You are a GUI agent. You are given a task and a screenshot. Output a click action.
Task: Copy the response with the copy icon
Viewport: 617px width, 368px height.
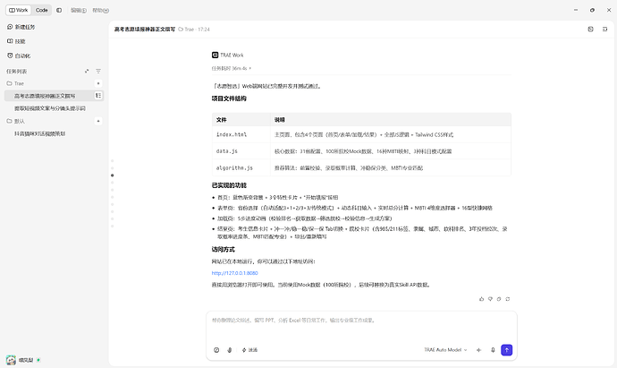click(x=499, y=299)
